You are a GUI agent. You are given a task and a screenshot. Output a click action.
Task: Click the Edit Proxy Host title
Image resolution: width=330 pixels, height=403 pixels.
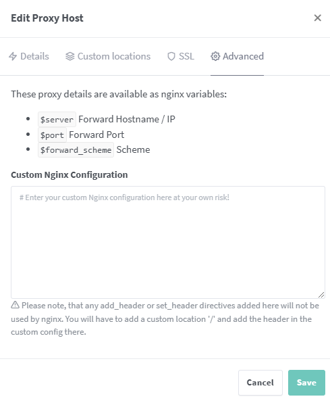coord(47,18)
